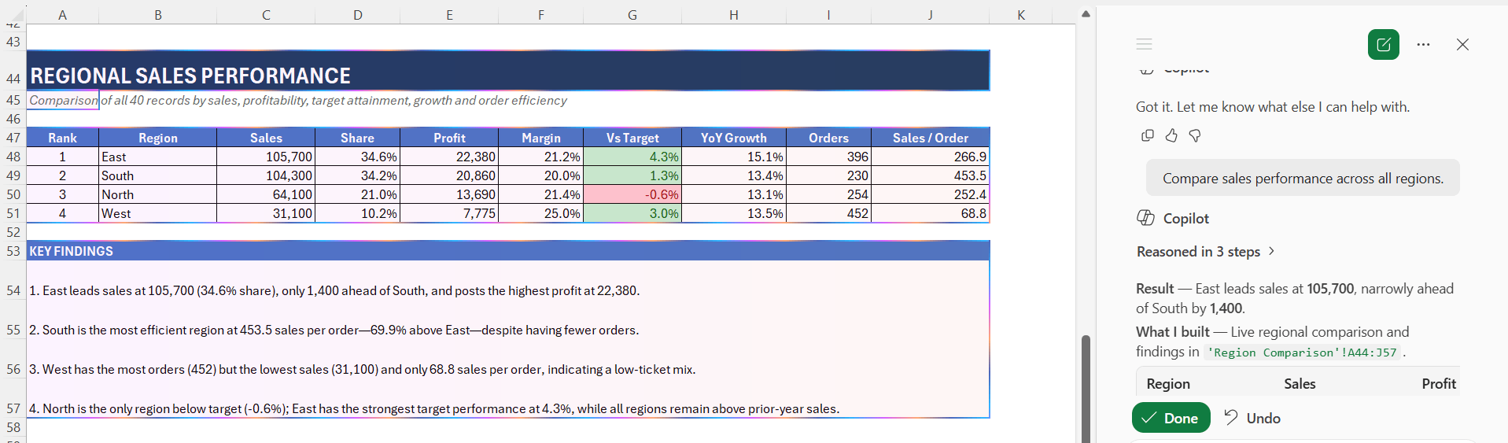1508x443 pixels.
Task: Click the Copilot logo beside the response
Action: (x=1146, y=218)
